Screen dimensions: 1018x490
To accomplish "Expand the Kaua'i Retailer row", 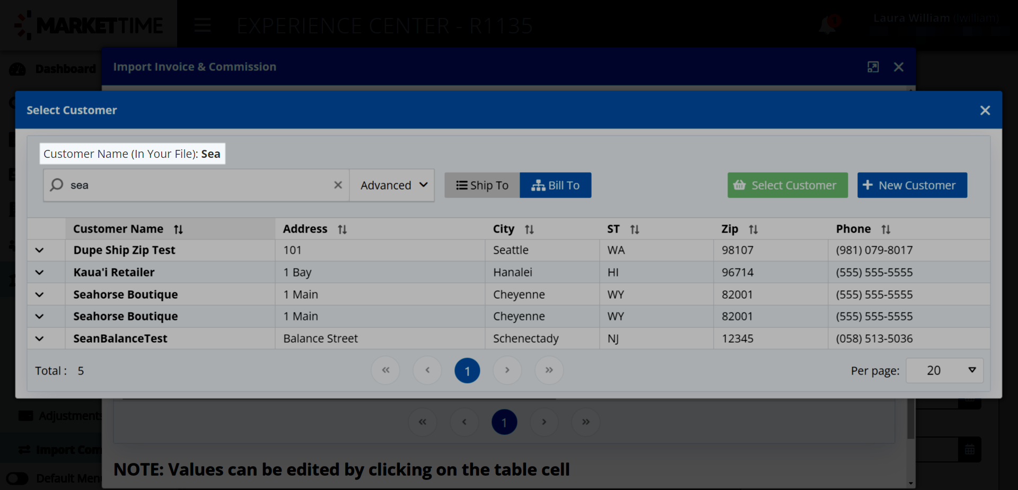I will click(x=40, y=272).
